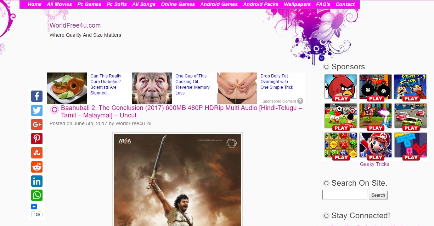Go to Pc Softs section
The image size is (434, 226).
pos(117,4)
